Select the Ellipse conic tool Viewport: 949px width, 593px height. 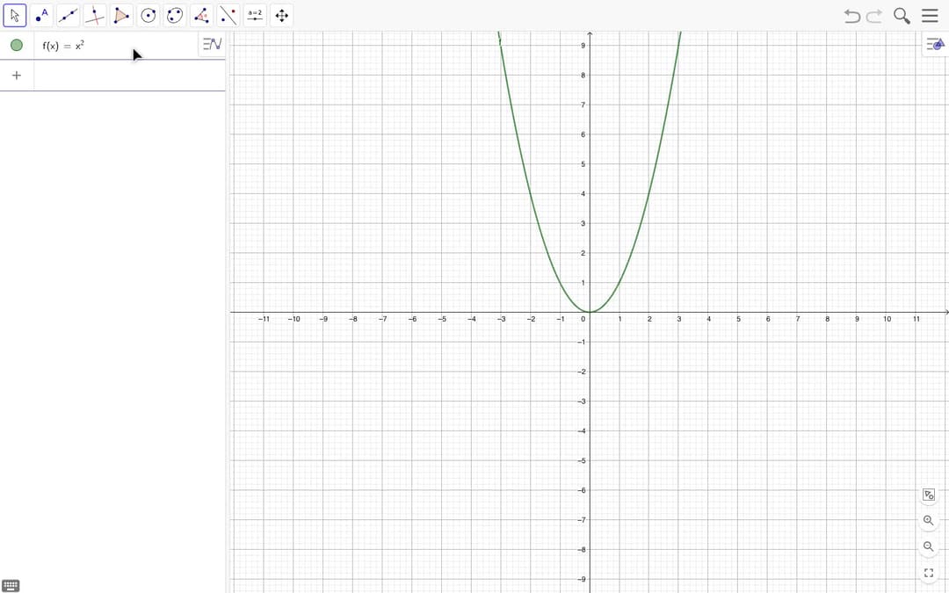[x=174, y=15]
